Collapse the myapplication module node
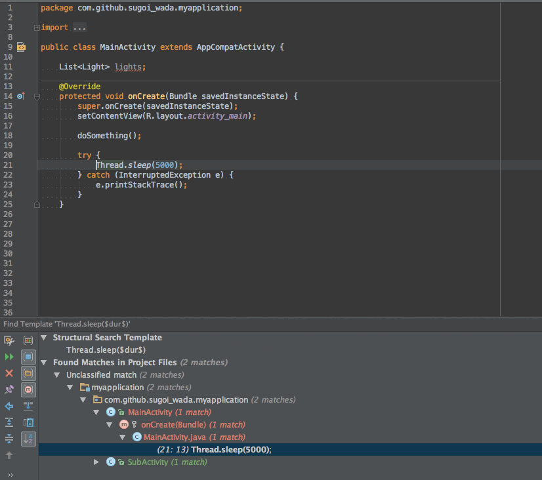542x480 pixels. (70, 387)
